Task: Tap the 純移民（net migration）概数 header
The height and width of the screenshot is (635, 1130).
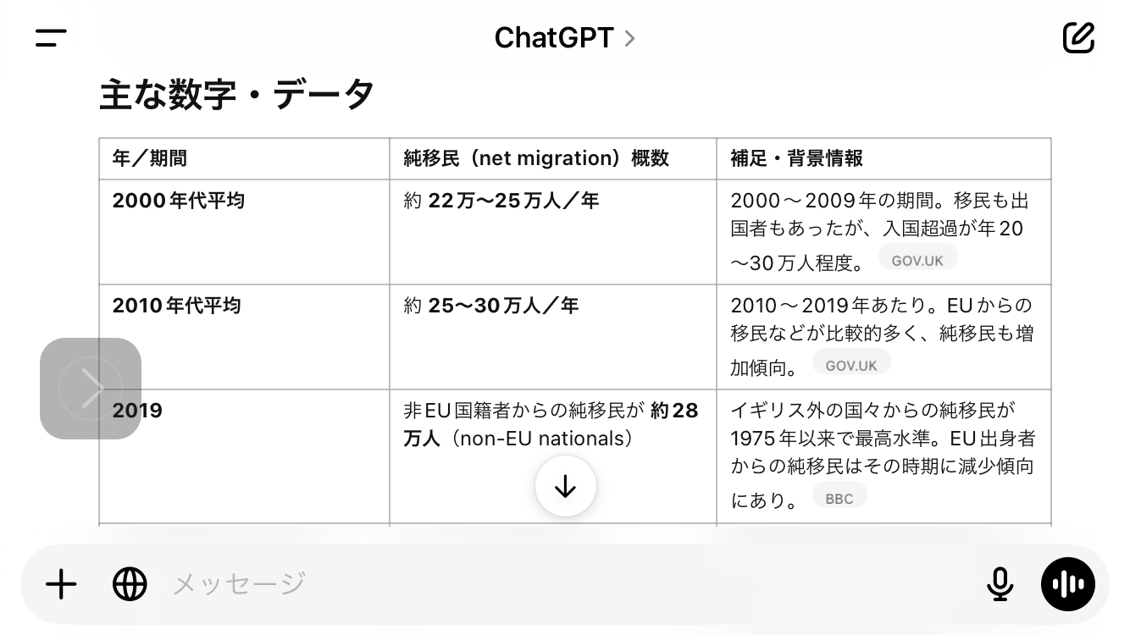Action: tap(536, 158)
